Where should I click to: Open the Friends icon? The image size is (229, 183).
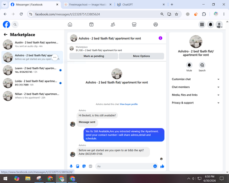[113, 24]
